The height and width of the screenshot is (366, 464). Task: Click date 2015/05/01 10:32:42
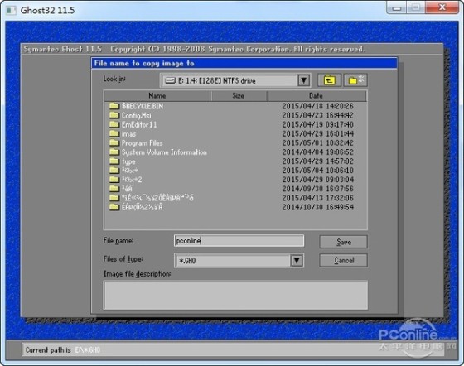pos(318,142)
